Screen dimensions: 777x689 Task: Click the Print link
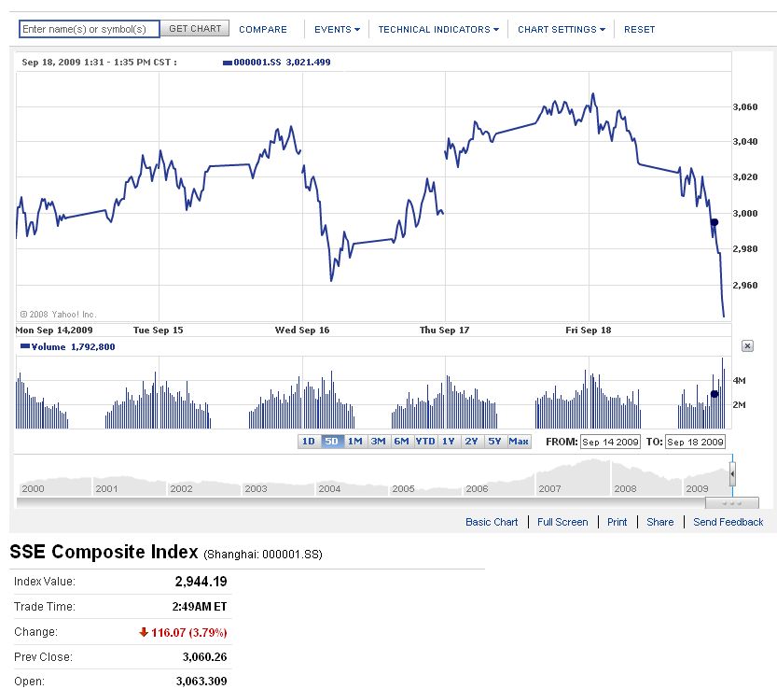[x=617, y=522]
